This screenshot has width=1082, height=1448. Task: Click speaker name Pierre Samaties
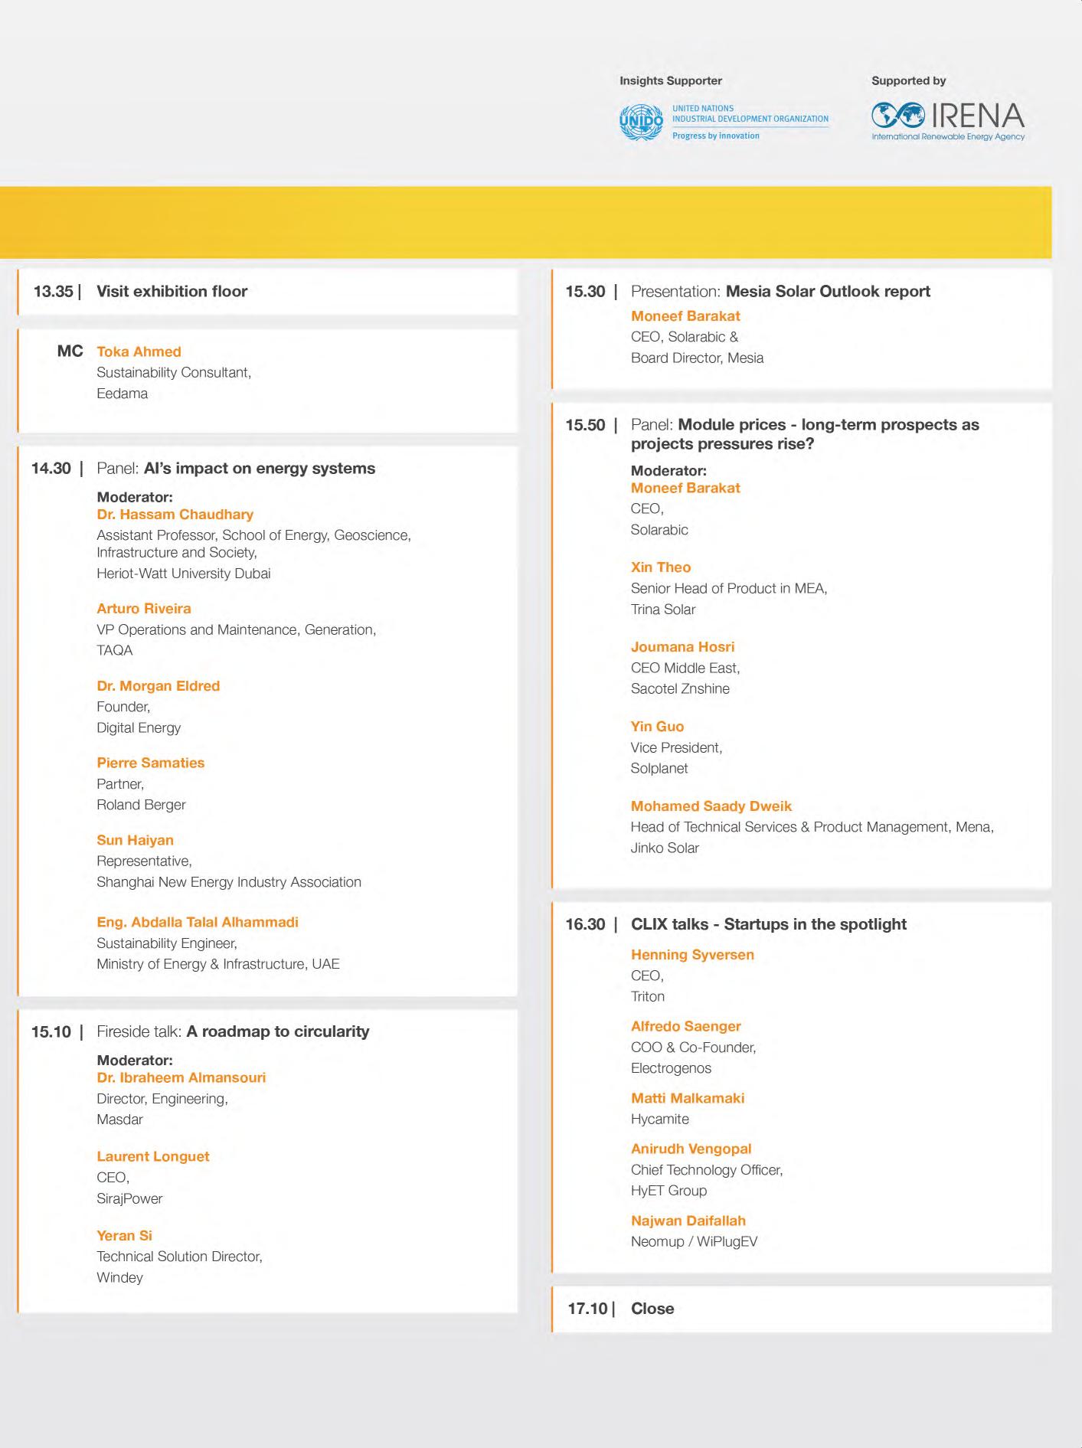[x=151, y=763]
